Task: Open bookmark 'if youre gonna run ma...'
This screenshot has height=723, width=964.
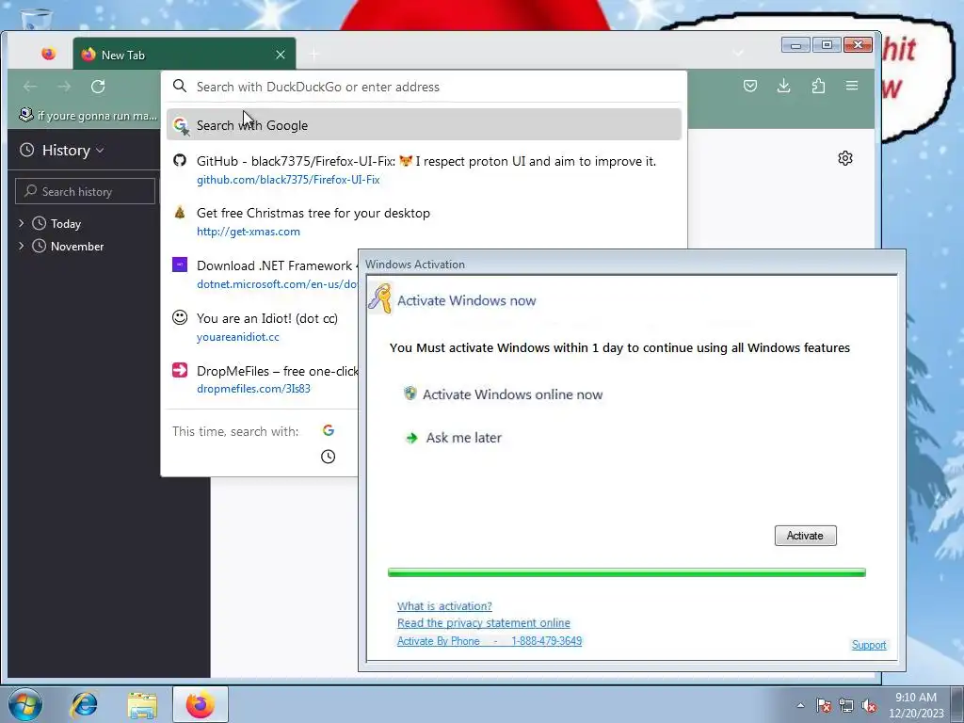Action: (88, 115)
